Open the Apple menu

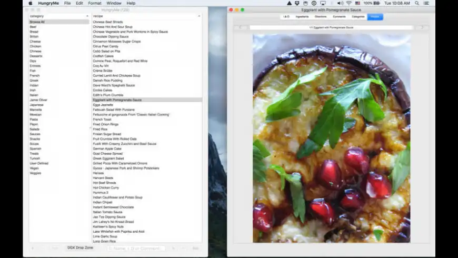[31, 3]
